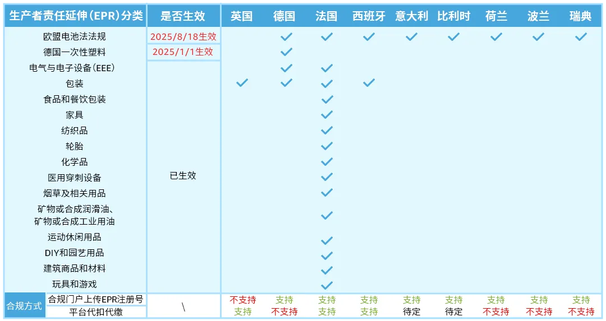The image size is (606, 321).
Task: Click the 合规方式 row group label
Action: coord(24,306)
